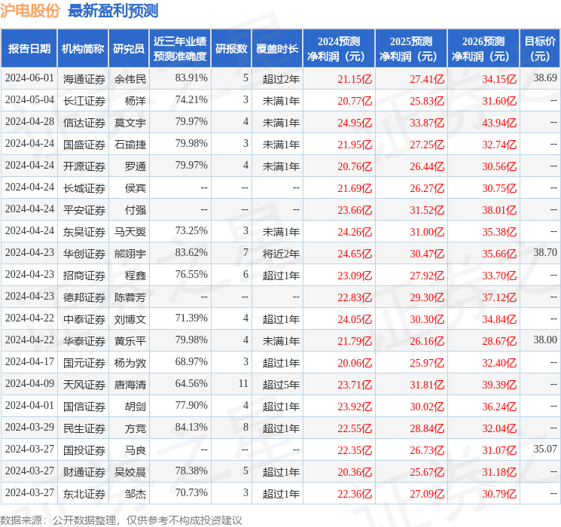Click the 国投证券 institution cell
The image size is (561, 527).
(x=84, y=450)
